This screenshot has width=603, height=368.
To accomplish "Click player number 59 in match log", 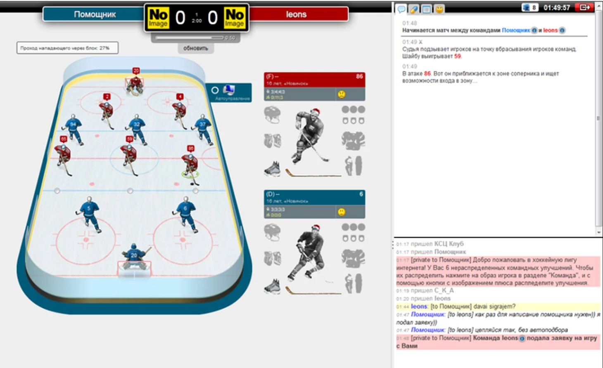I will point(457,56).
